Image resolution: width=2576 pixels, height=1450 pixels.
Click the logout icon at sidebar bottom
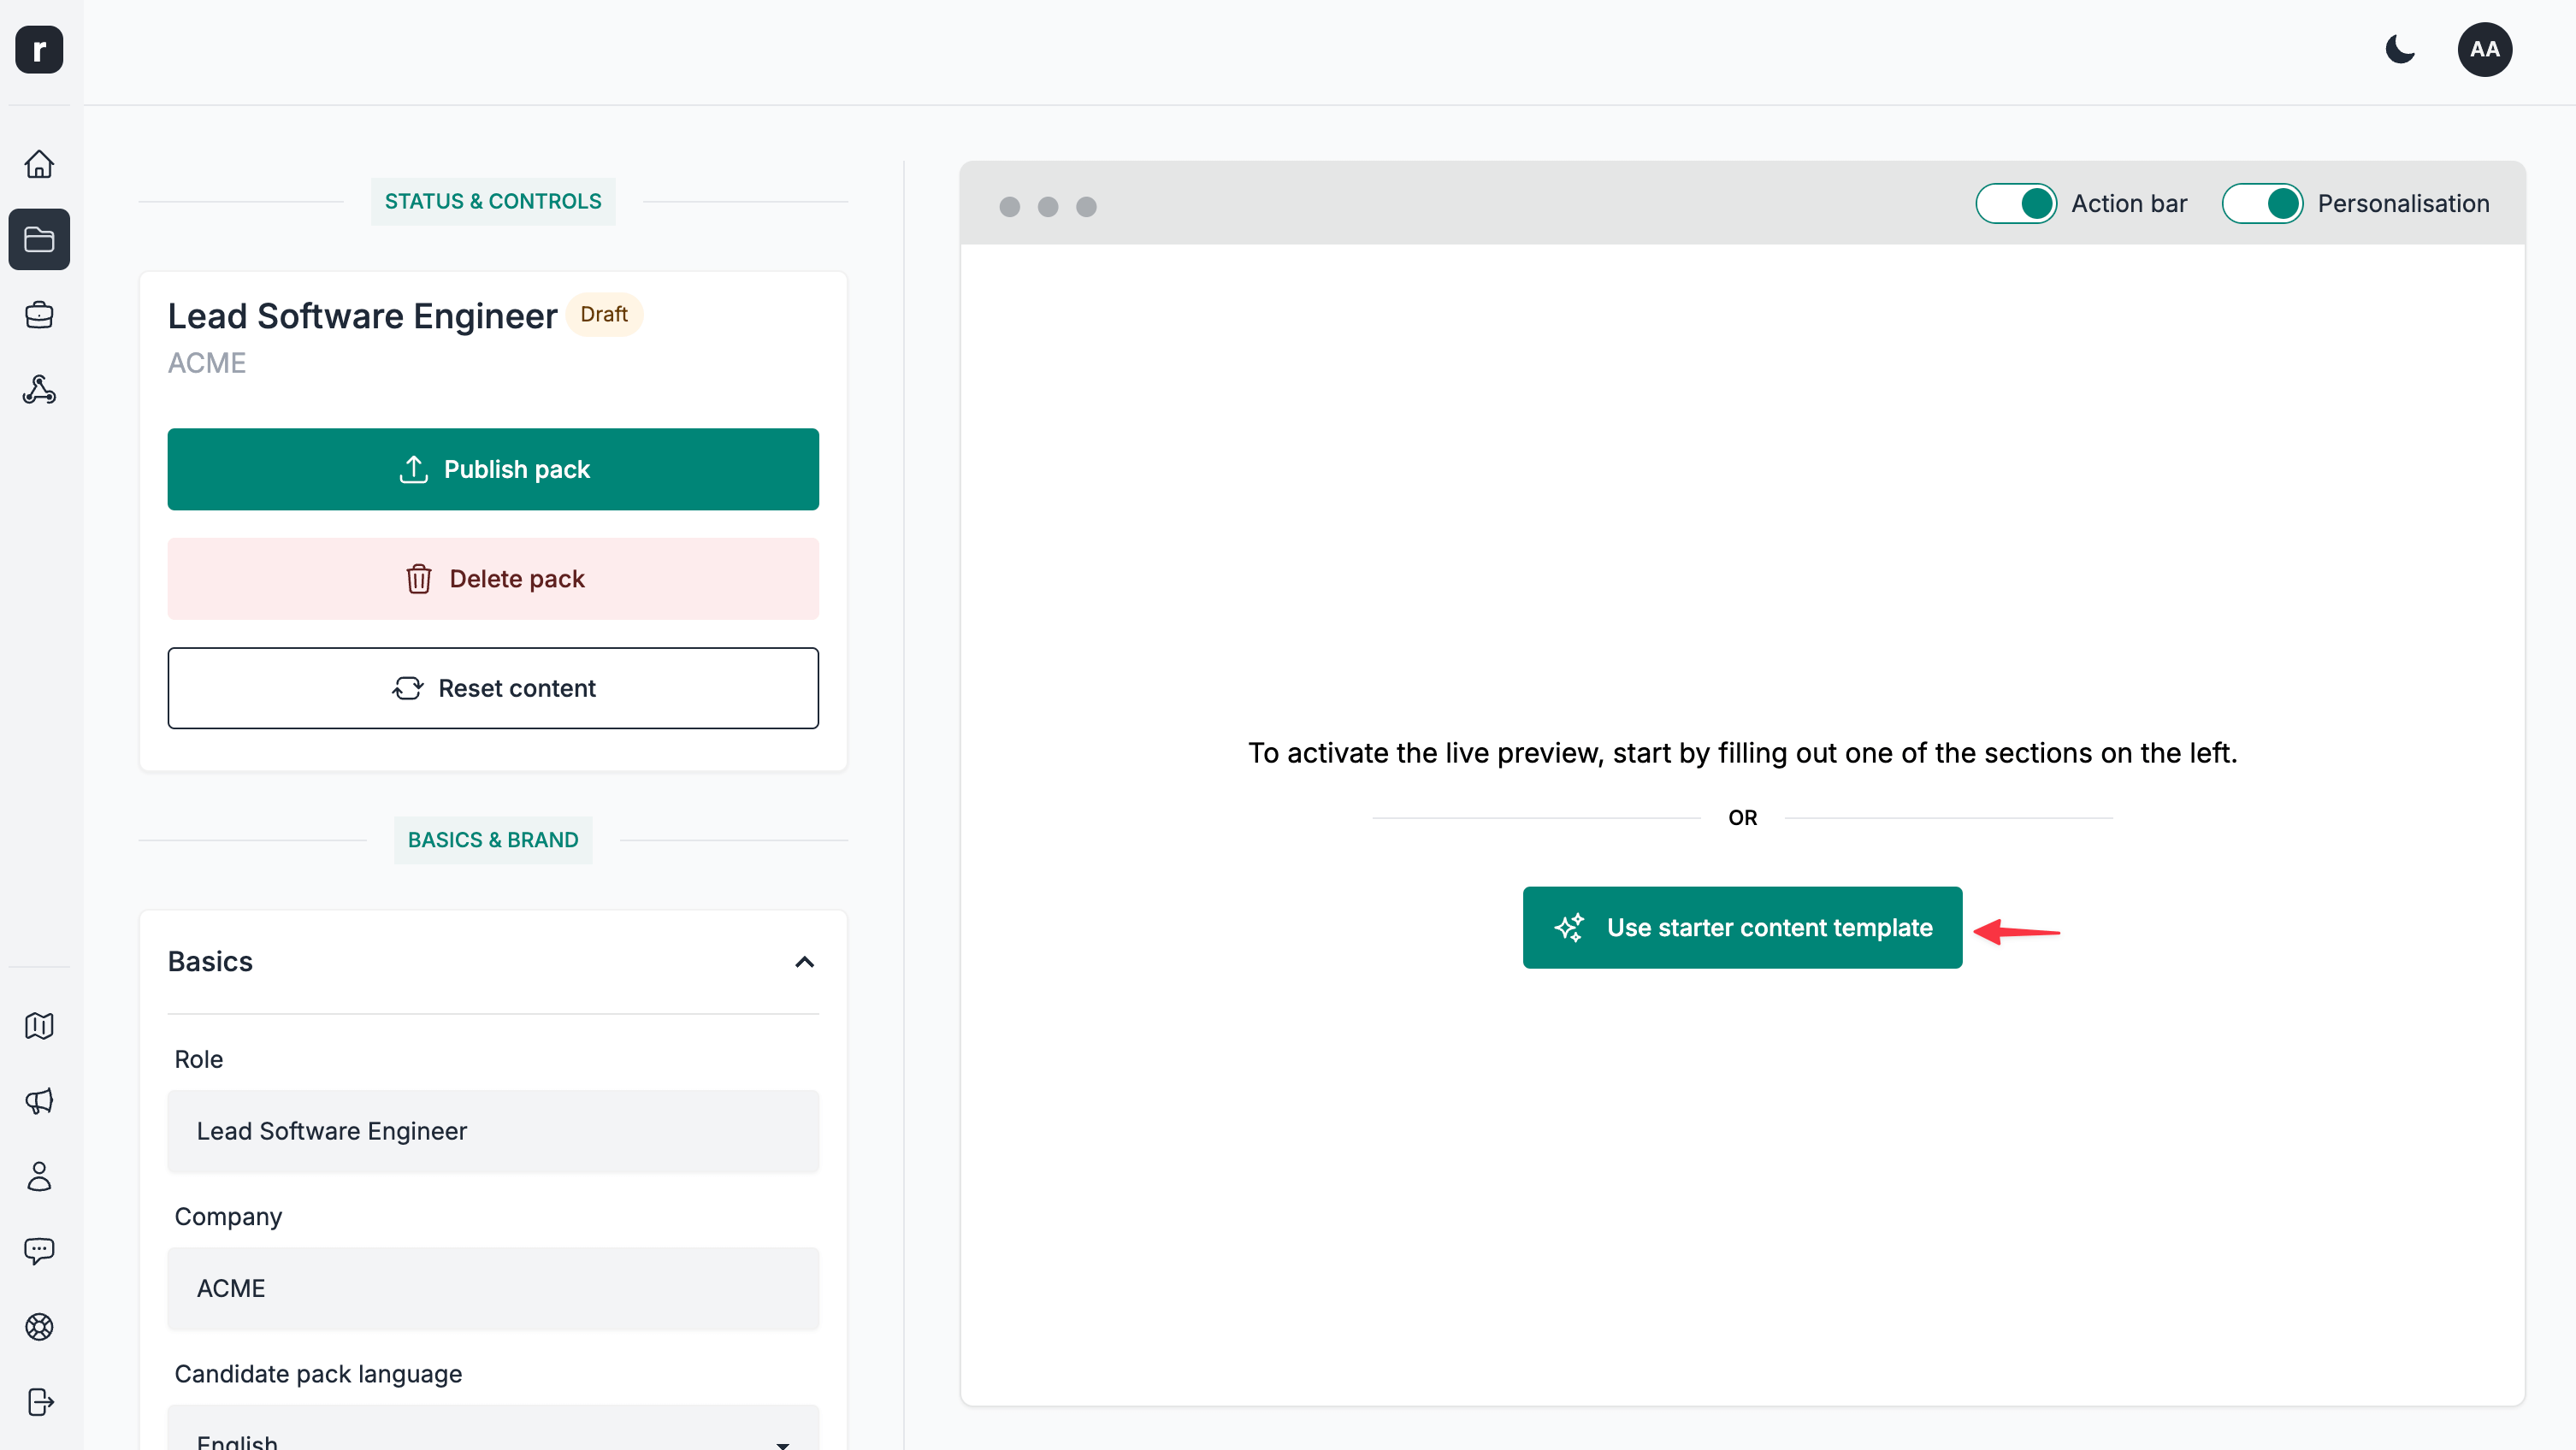pos(39,1402)
